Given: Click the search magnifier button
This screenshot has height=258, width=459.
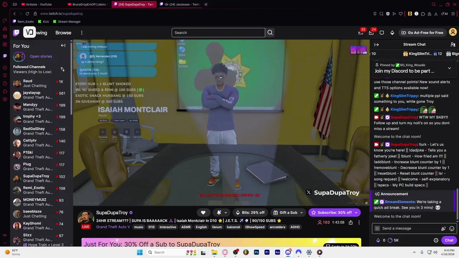Looking at the screenshot, I should (x=270, y=33).
